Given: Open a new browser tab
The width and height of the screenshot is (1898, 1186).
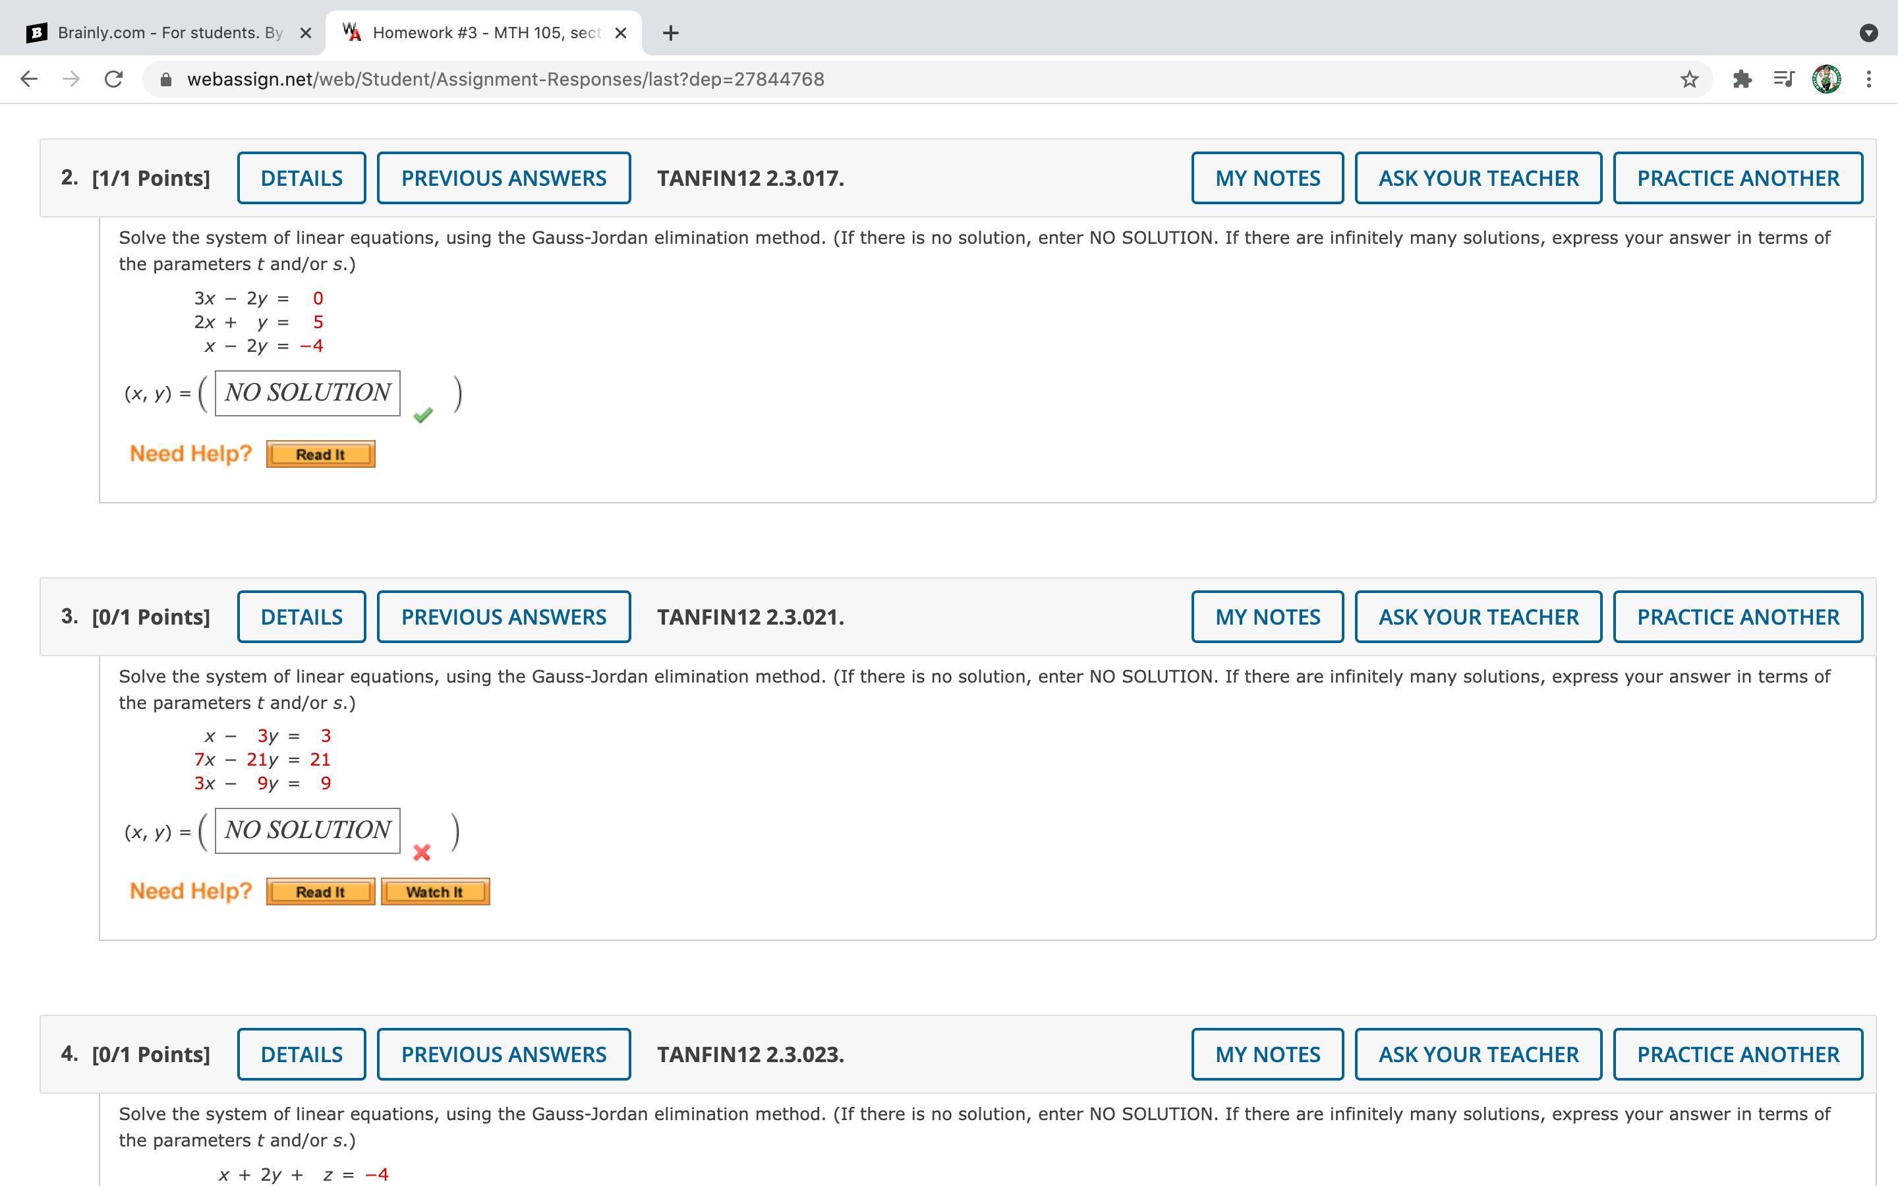Looking at the screenshot, I should [x=670, y=33].
